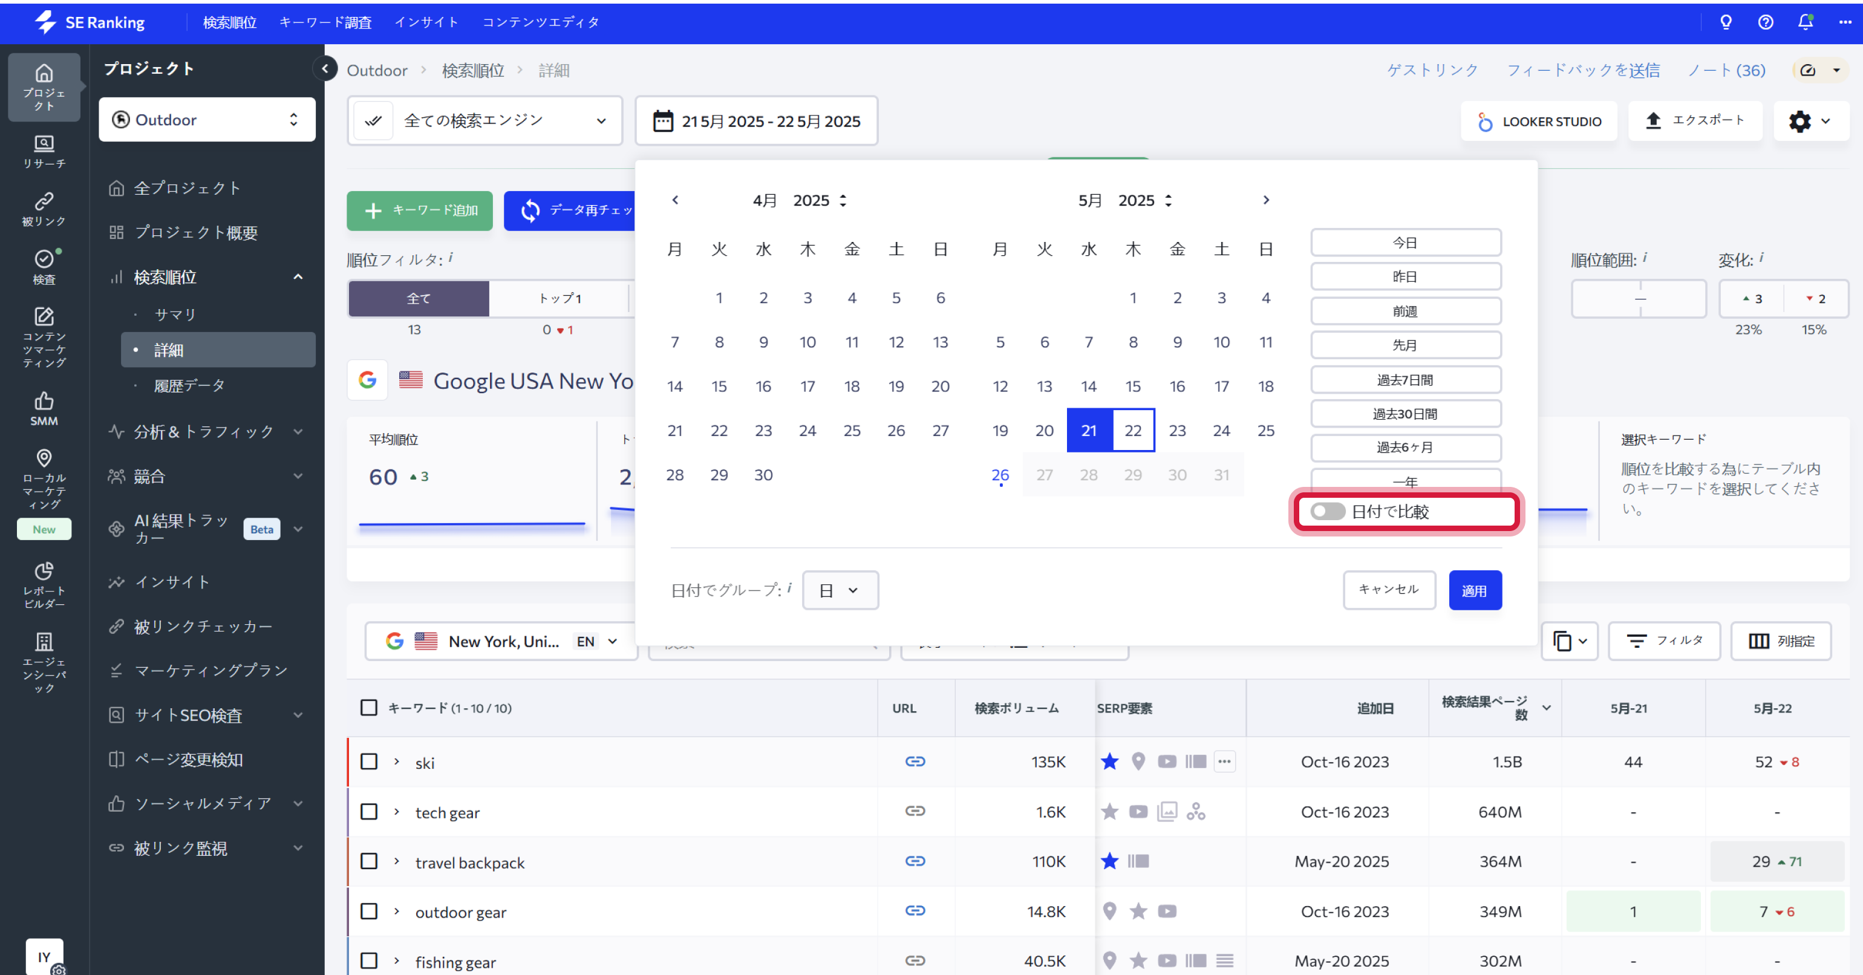Image resolution: width=1863 pixels, height=975 pixels.
Task: Open the コンテンツエディタ top navigation item
Action: [541, 22]
